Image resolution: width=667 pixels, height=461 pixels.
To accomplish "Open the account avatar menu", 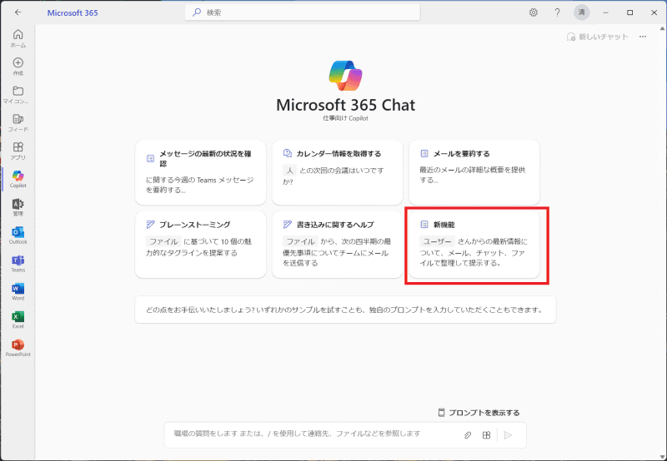I will (581, 12).
